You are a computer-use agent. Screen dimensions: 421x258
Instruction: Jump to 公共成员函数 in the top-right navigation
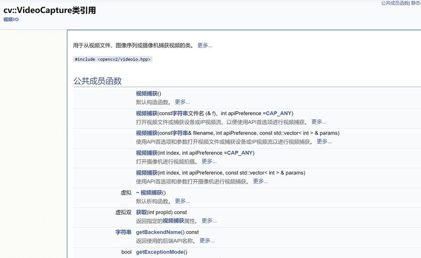pyautogui.click(x=394, y=3)
